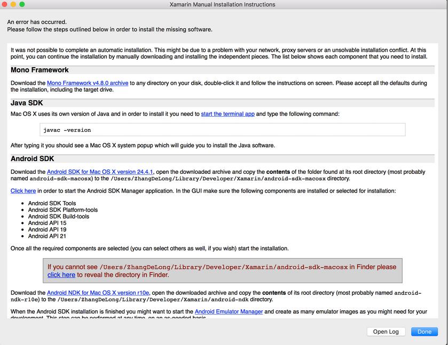The width and height of the screenshot is (448, 345).
Task: Click the window title 'Xamarin Manual Installation Instructions'
Action: tap(222, 4)
